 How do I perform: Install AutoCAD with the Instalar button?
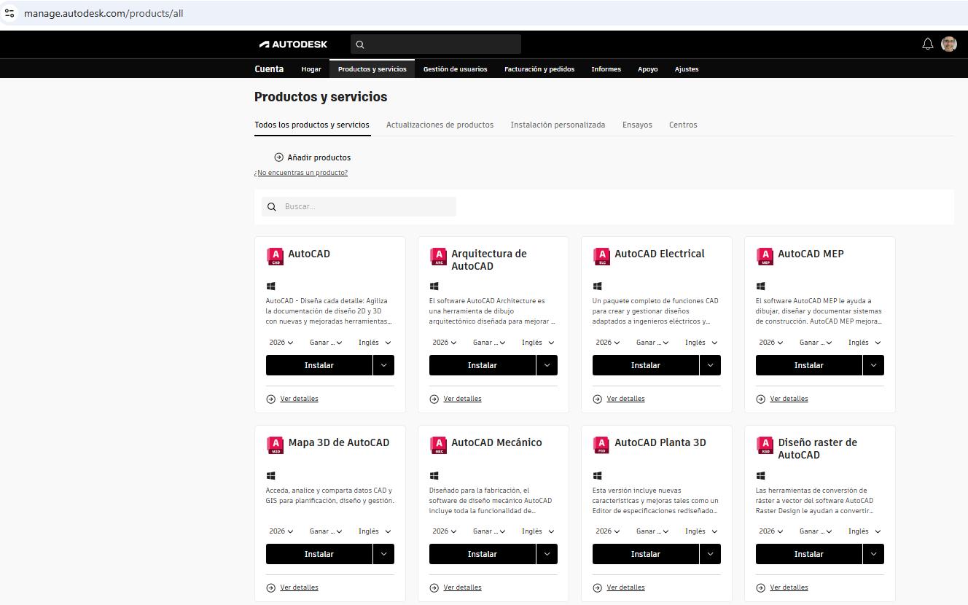coord(319,365)
